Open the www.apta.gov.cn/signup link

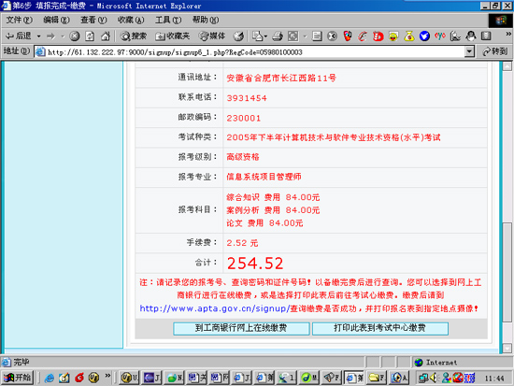click(214, 308)
